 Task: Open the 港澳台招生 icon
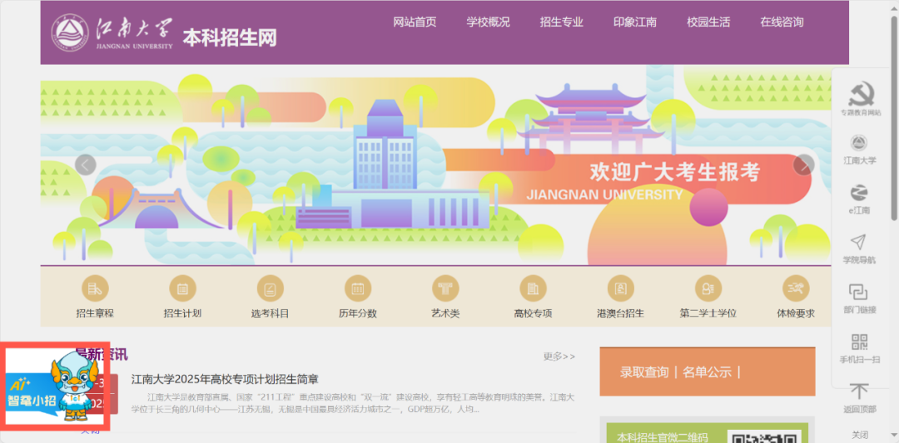(620, 288)
